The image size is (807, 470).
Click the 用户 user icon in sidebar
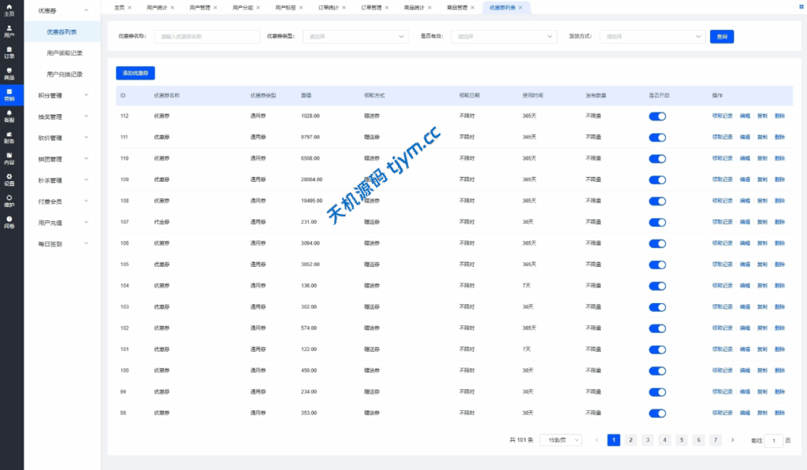[9, 31]
